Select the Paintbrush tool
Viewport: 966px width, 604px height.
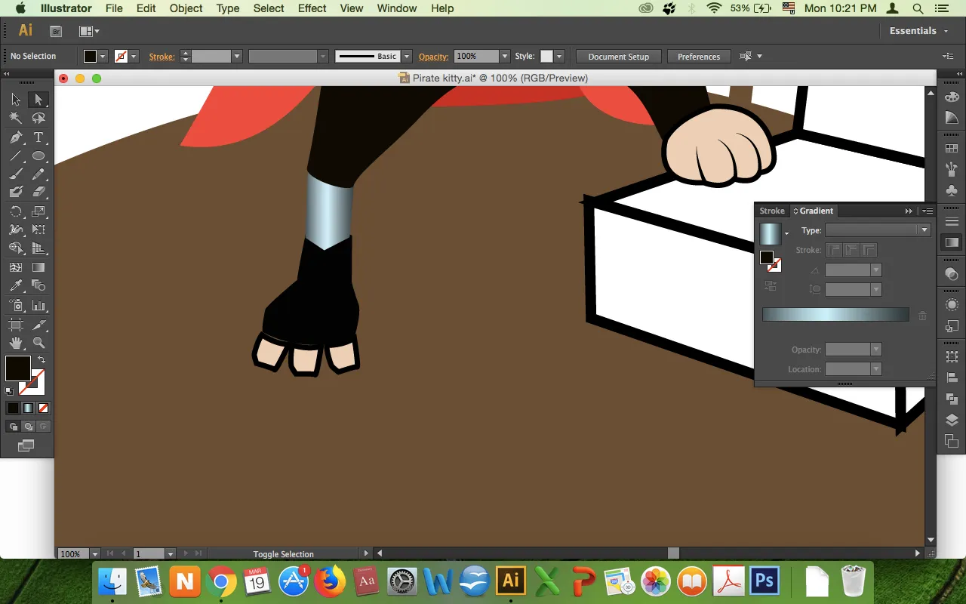[x=16, y=174]
